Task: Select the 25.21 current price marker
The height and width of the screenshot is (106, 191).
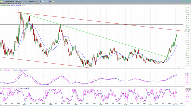Action: [188, 30]
